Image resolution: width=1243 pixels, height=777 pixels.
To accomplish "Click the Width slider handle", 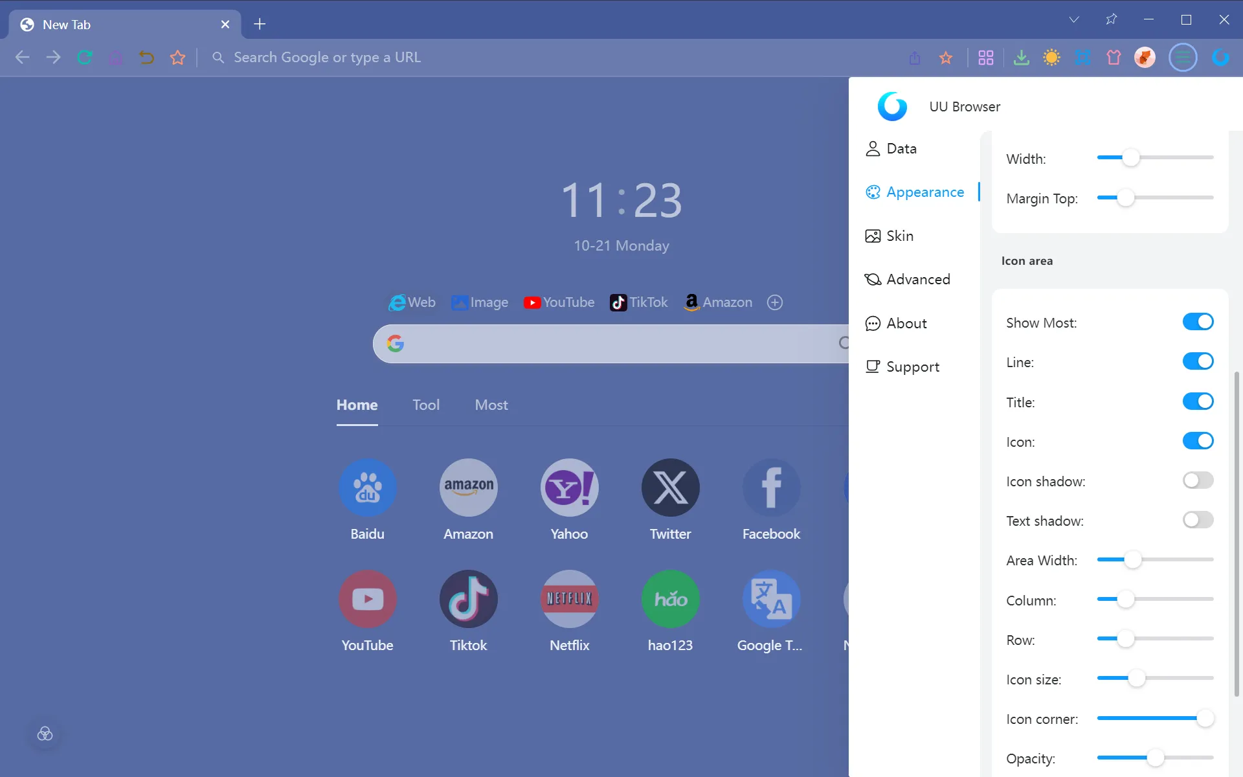I will [1130, 157].
